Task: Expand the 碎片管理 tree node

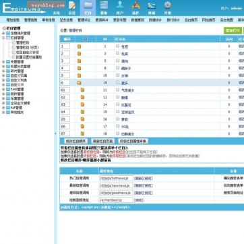Action: [3, 71]
